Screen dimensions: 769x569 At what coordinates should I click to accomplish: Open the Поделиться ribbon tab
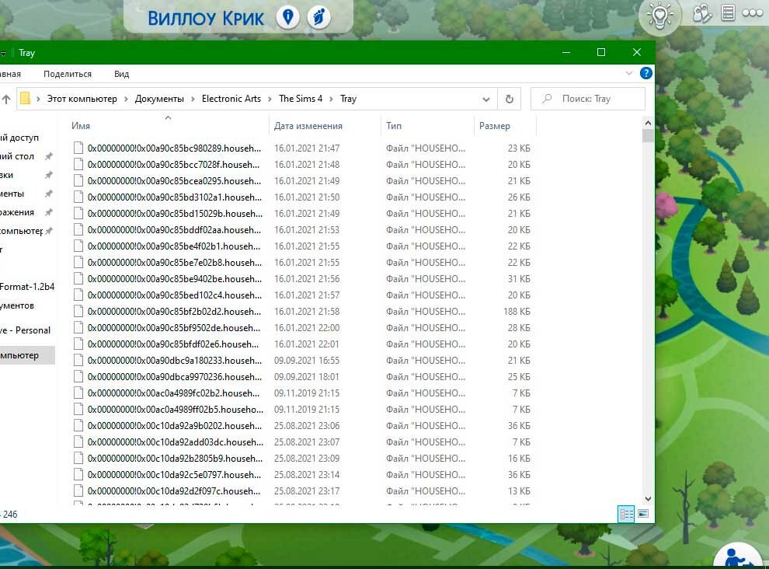click(x=68, y=74)
